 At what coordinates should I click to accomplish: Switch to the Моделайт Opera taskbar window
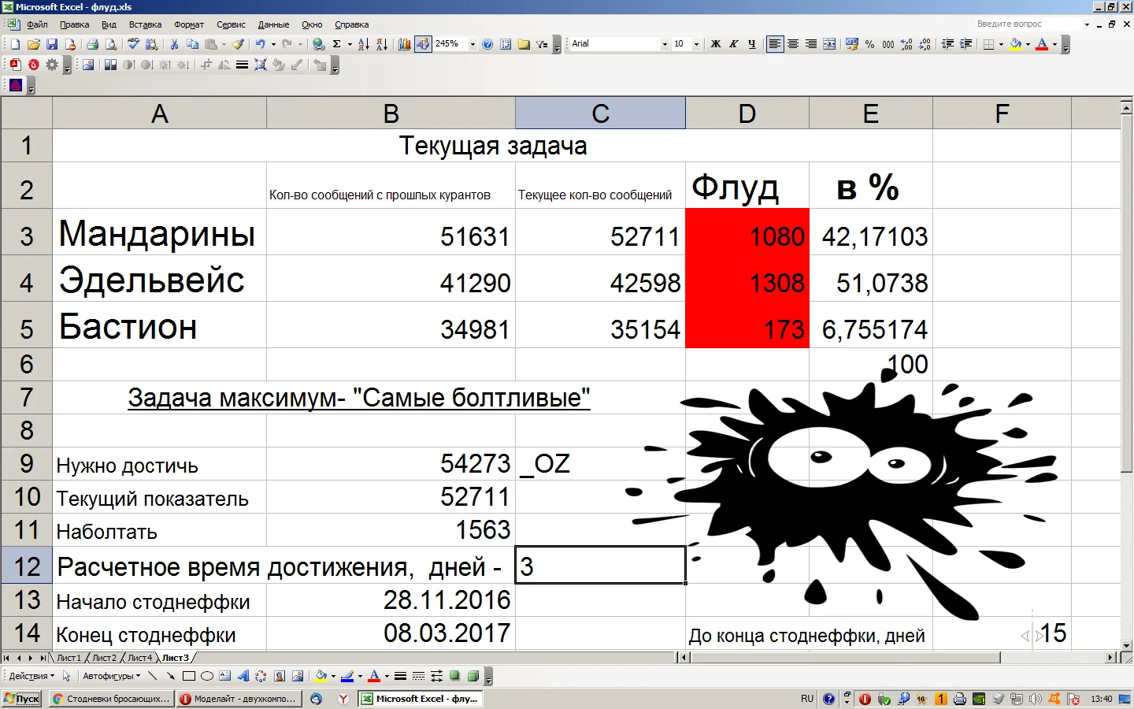239,699
